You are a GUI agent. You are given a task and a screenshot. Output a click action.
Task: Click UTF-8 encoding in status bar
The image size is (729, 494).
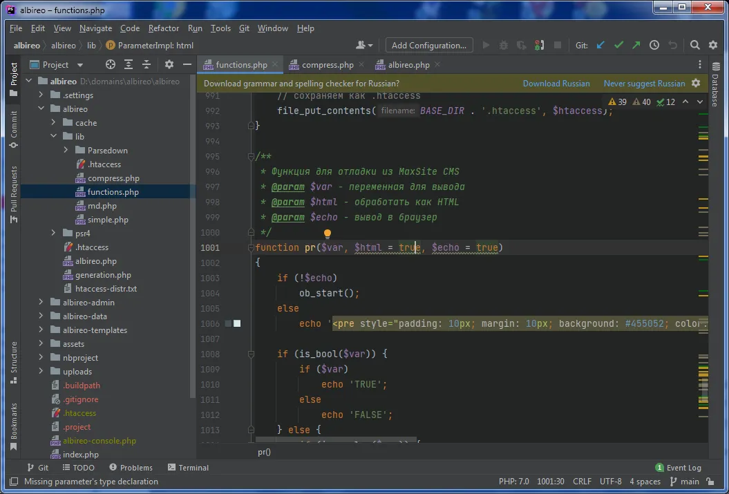[x=610, y=482]
